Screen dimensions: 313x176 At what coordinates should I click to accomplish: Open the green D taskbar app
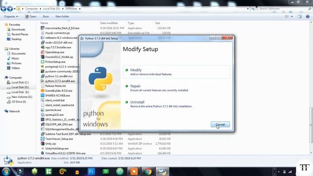pyautogui.click(x=106, y=172)
